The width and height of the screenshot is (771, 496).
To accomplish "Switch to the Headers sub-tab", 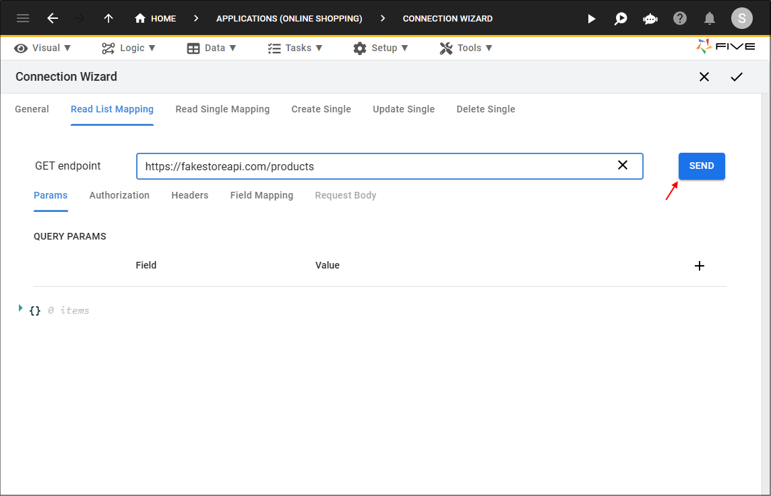I will (x=190, y=195).
